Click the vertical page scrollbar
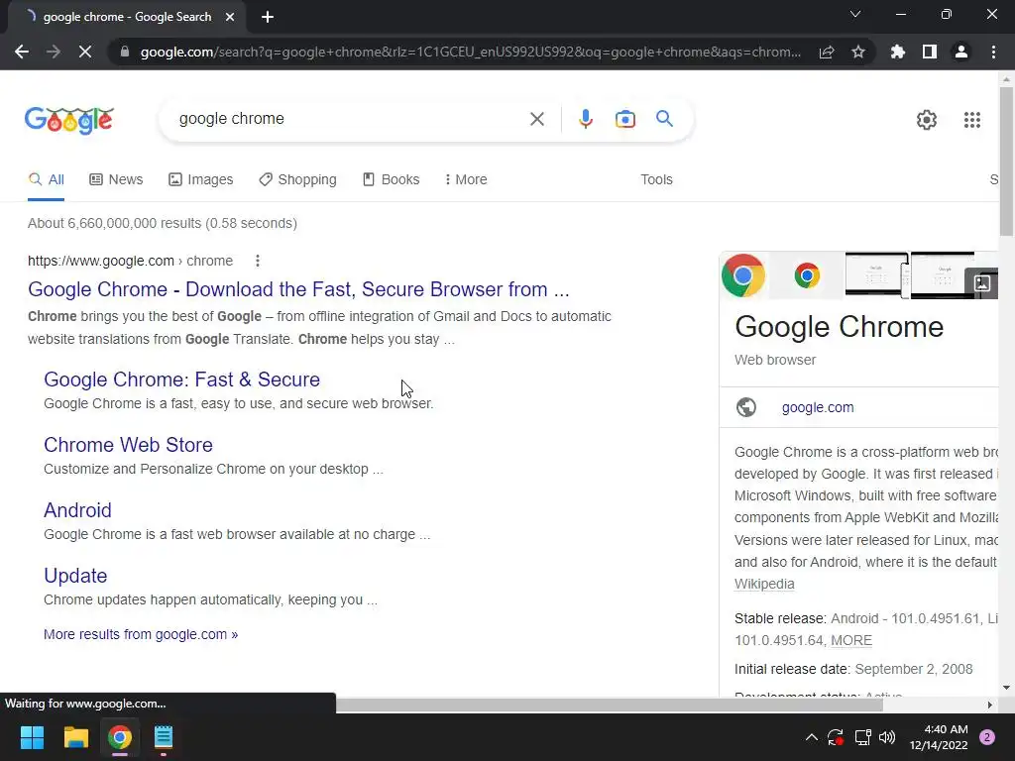 click(x=1006, y=162)
